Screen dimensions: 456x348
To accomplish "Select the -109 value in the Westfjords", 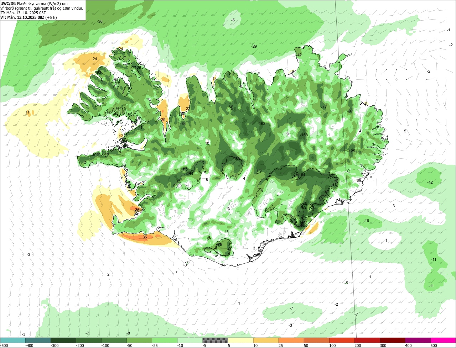I will coord(137,67).
